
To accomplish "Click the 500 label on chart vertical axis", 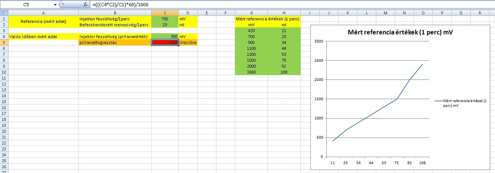I will coord(319,137).
